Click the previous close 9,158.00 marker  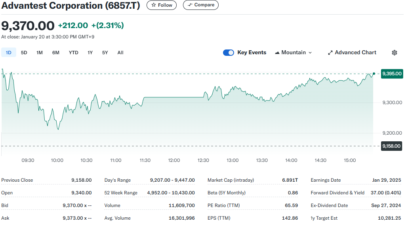392,146
